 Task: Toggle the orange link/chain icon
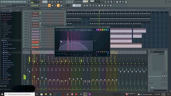(x=58, y=5)
